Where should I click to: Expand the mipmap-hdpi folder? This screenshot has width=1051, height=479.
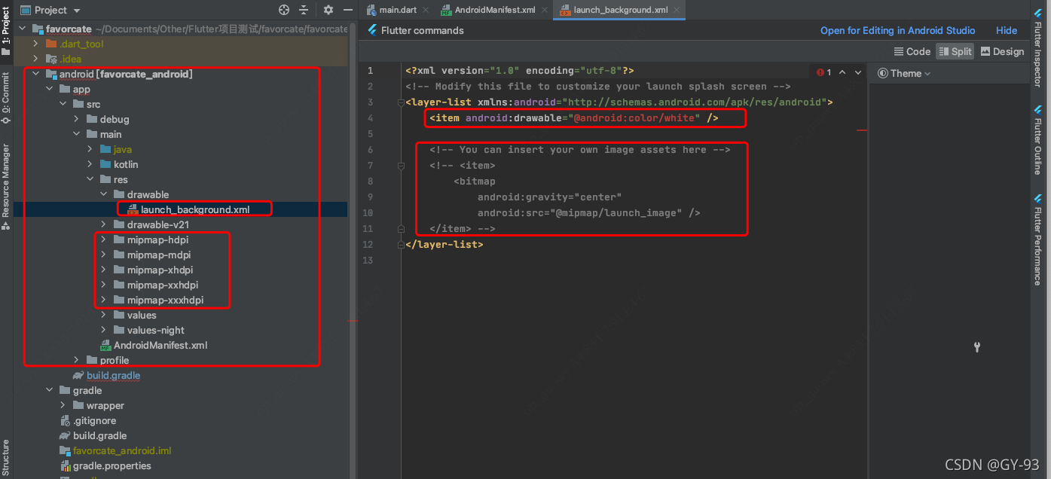(103, 239)
